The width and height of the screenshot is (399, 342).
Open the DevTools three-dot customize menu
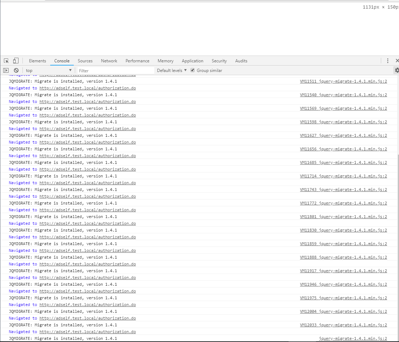click(x=388, y=61)
